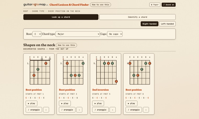Screen dimensions: 199x119
Task: Switch to Left-handed mode
Action: tap(167, 24)
